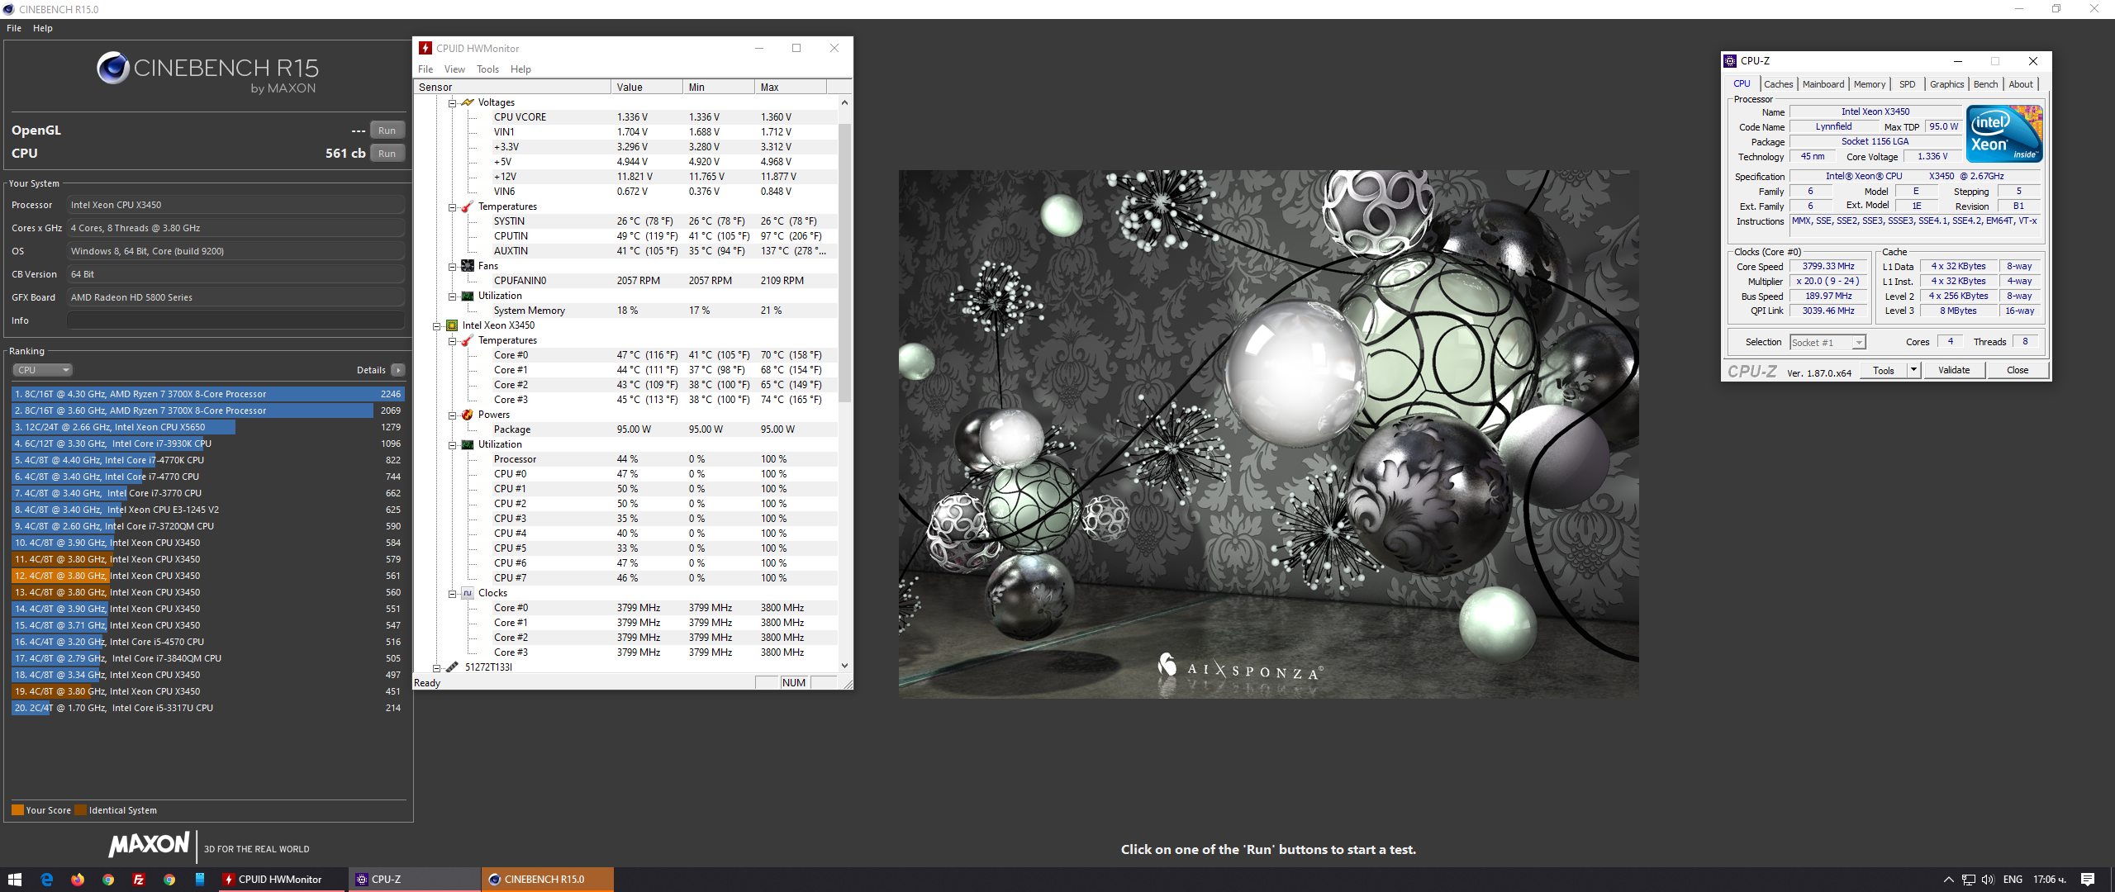Image resolution: width=2115 pixels, height=892 pixels.
Task: Open HWMonitor Tools menu
Action: pos(487,69)
